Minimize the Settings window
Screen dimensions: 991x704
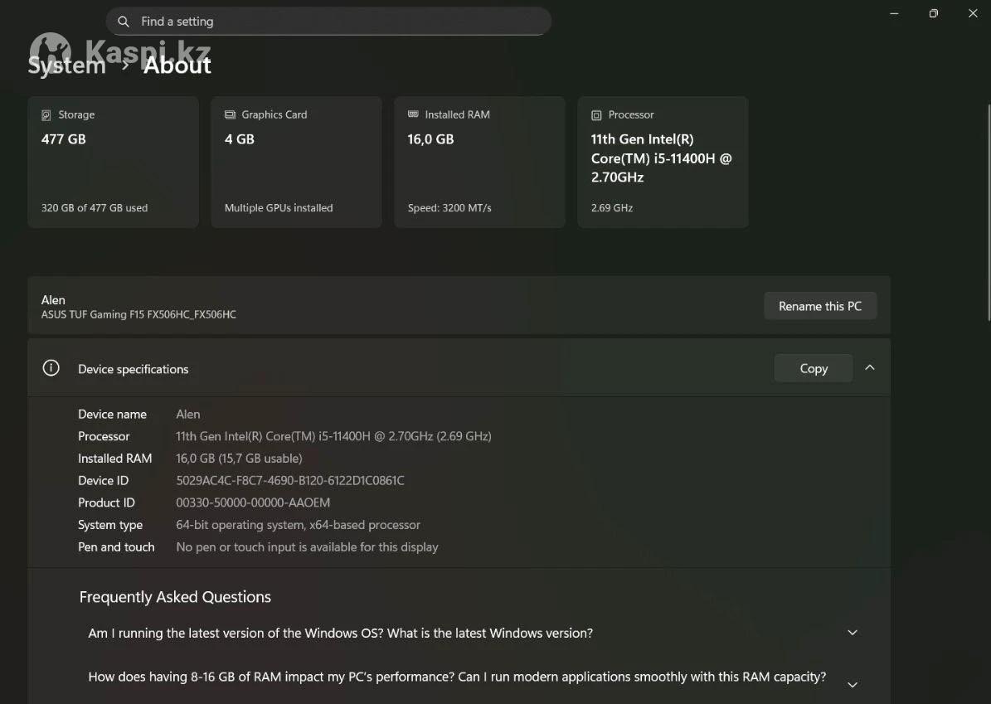[x=895, y=13]
